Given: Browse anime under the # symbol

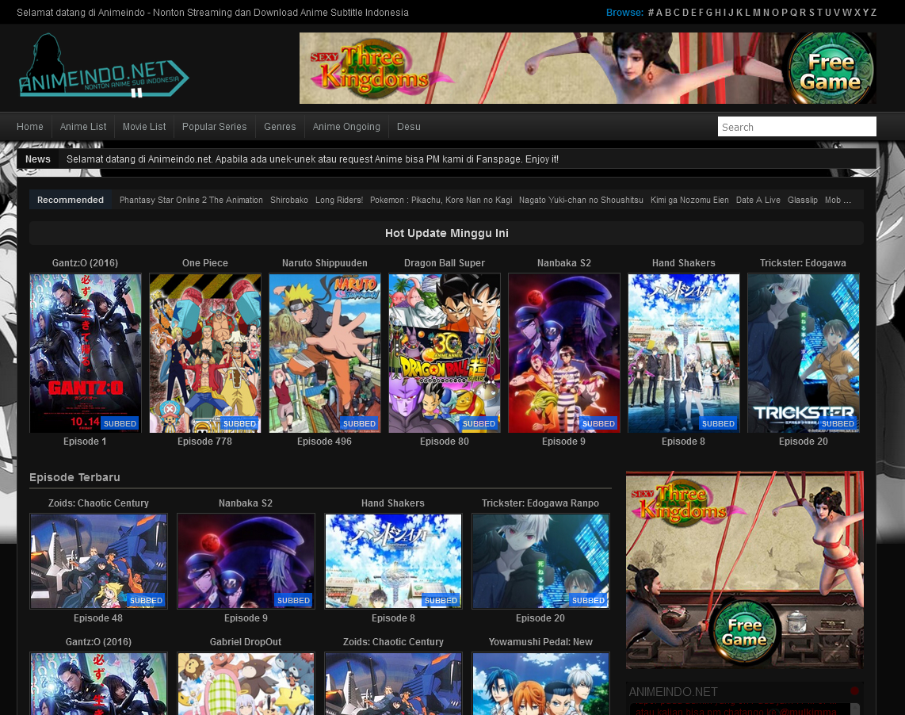Looking at the screenshot, I should pos(651,12).
